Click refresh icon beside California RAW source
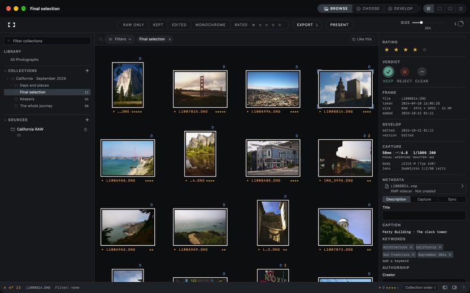The height and width of the screenshot is (293, 470). tap(86, 130)
